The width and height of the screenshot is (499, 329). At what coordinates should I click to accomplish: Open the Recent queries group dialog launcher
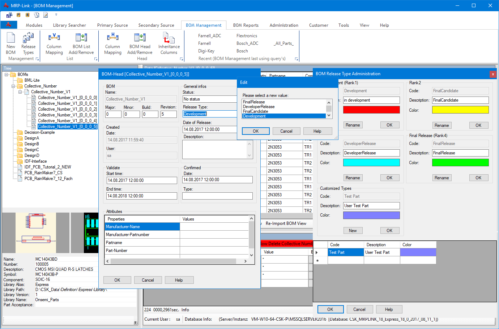click(297, 59)
